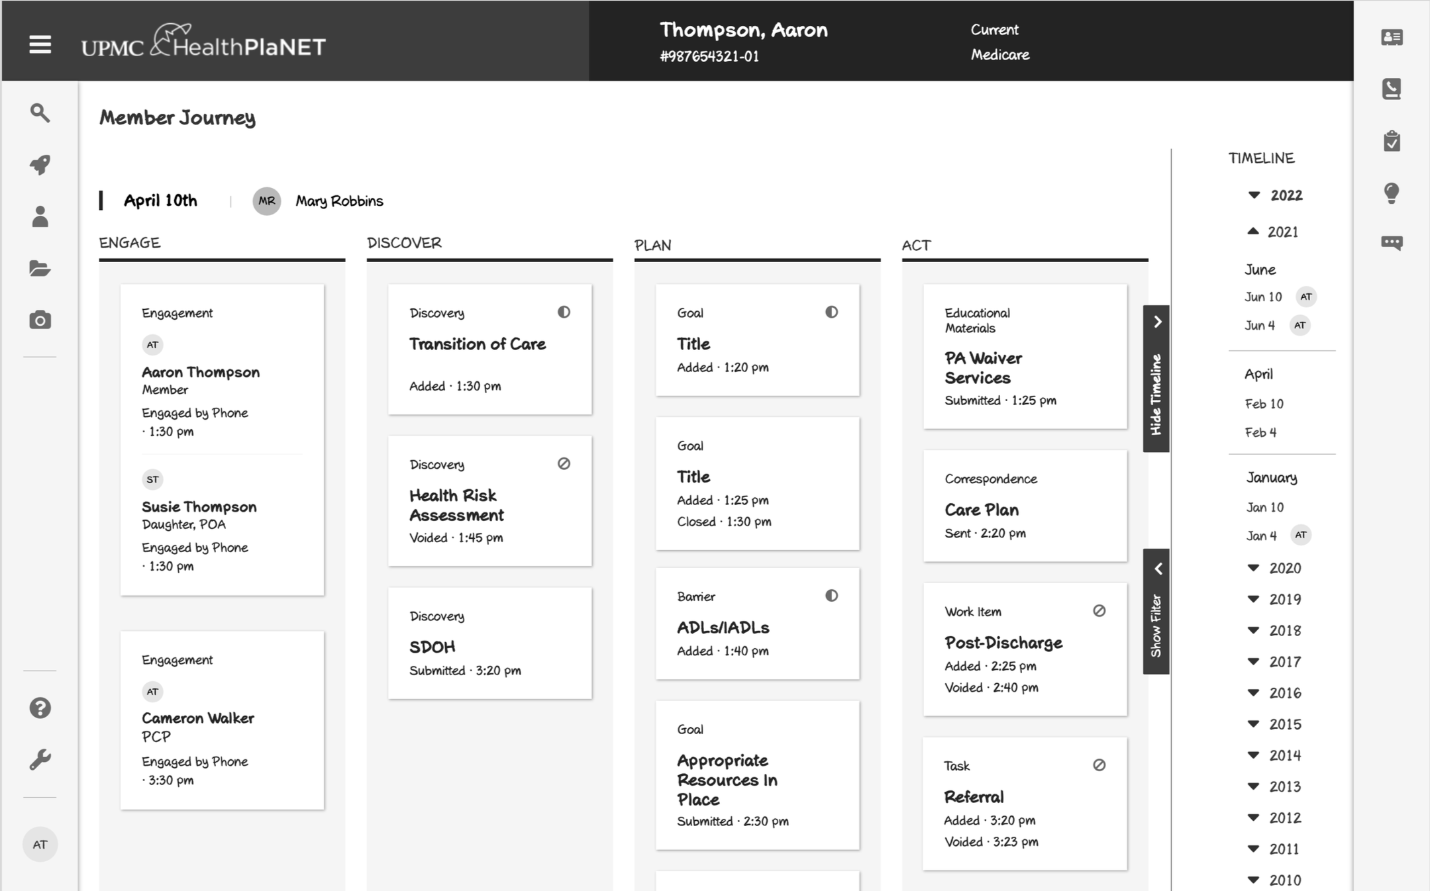The image size is (1430, 891).
Task: Open the chat message icon
Action: click(1392, 242)
